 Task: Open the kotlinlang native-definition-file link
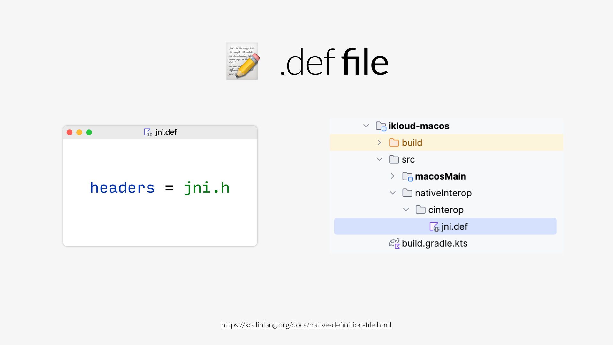(x=306, y=325)
